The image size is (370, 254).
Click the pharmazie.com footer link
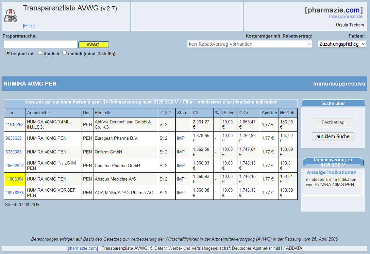click(x=82, y=248)
